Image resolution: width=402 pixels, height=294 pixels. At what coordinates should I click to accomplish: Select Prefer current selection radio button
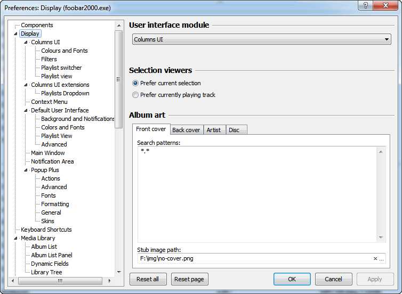click(135, 83)
